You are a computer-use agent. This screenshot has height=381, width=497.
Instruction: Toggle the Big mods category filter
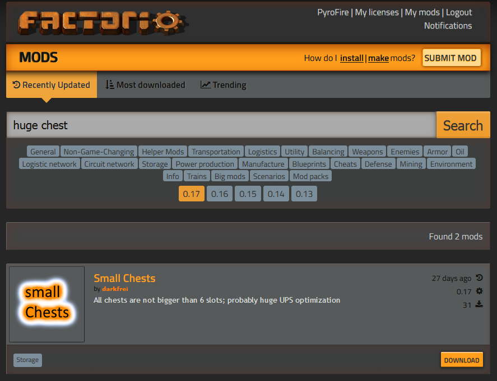230,176
